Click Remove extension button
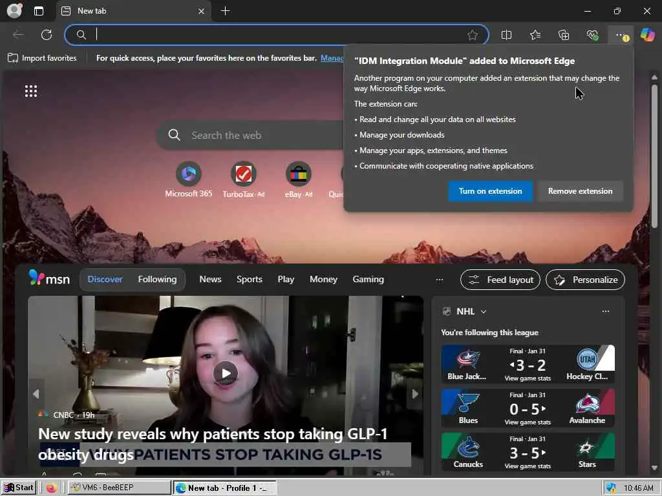Viewport: 662px width, 496px height. [580, 191]
